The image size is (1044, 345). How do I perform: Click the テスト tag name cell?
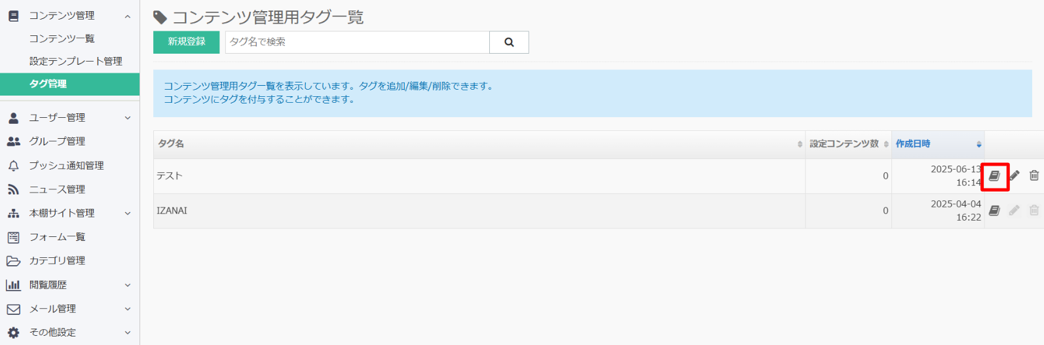tap(479, 176)
